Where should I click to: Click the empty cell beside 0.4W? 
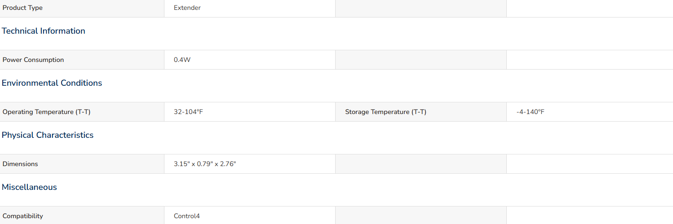(x=421, y=60)
